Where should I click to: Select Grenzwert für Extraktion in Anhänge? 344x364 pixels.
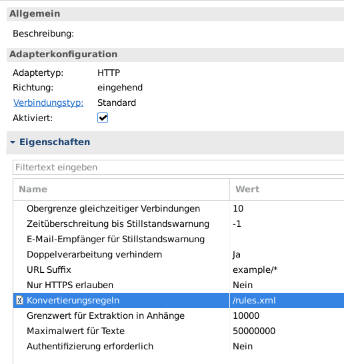click(105, 315)
